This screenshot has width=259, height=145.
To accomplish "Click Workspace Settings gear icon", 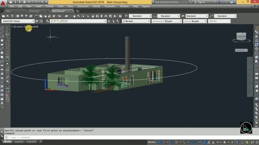I will [x=37, y=21].
